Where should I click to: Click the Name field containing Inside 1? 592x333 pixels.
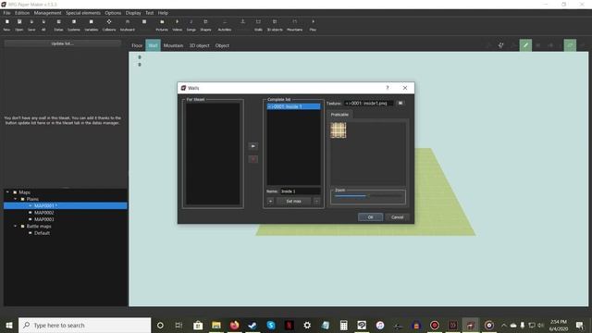point(300,191)
